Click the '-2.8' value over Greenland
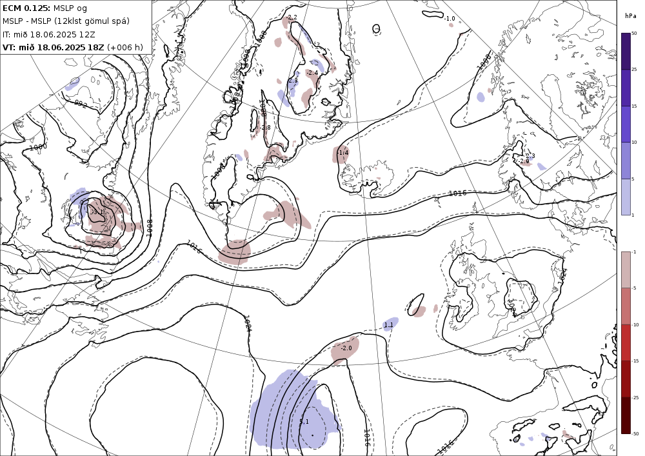 265,128
